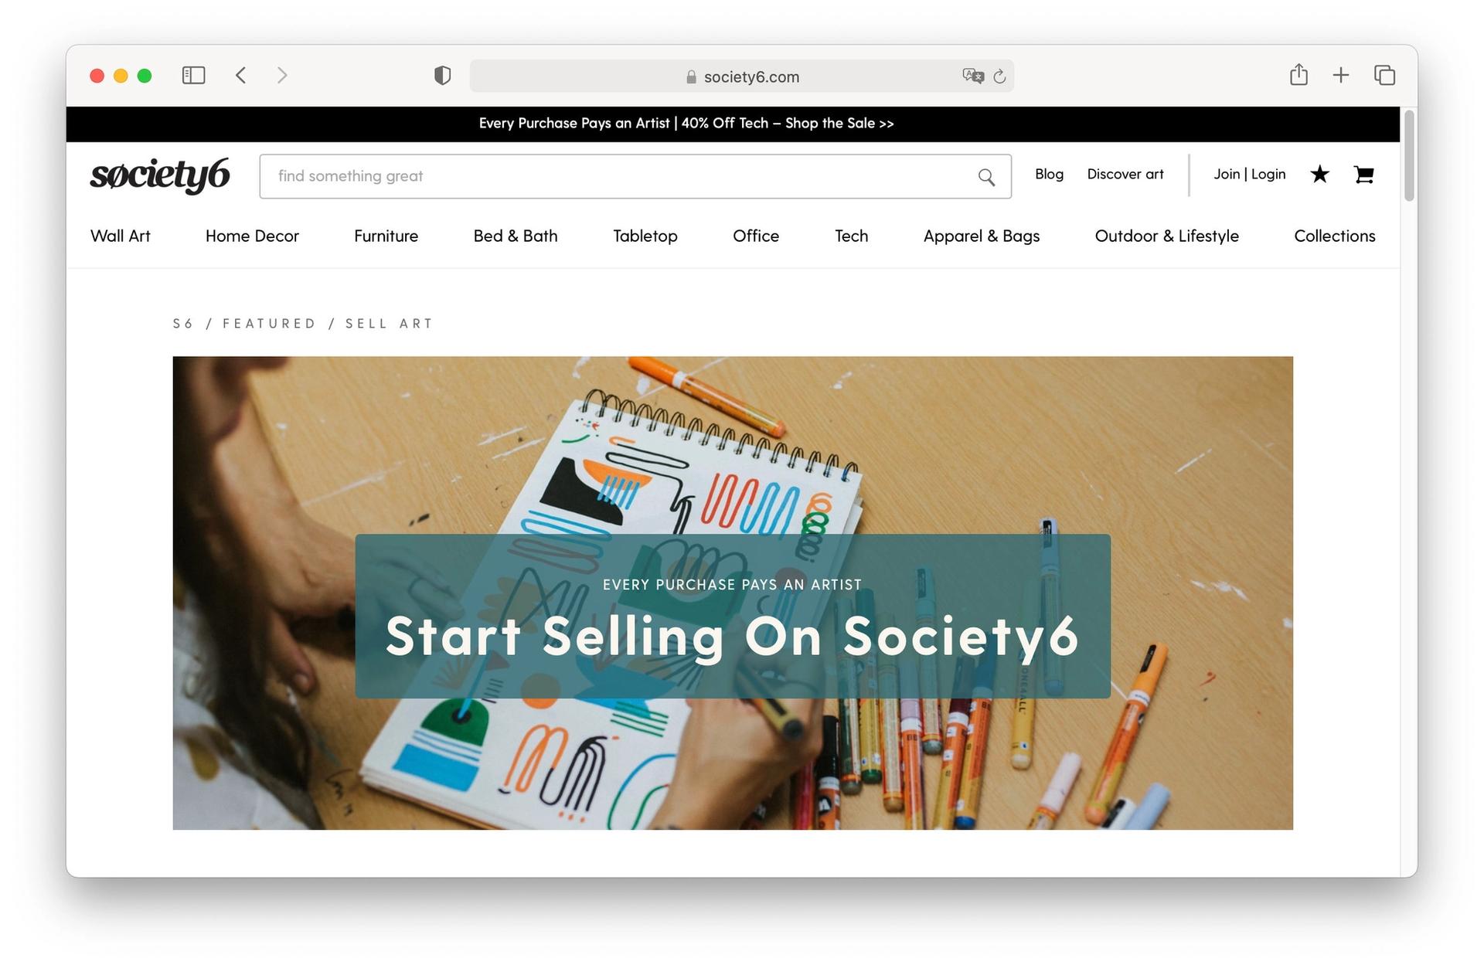Open the Discover art link

tap(1125, 174)
